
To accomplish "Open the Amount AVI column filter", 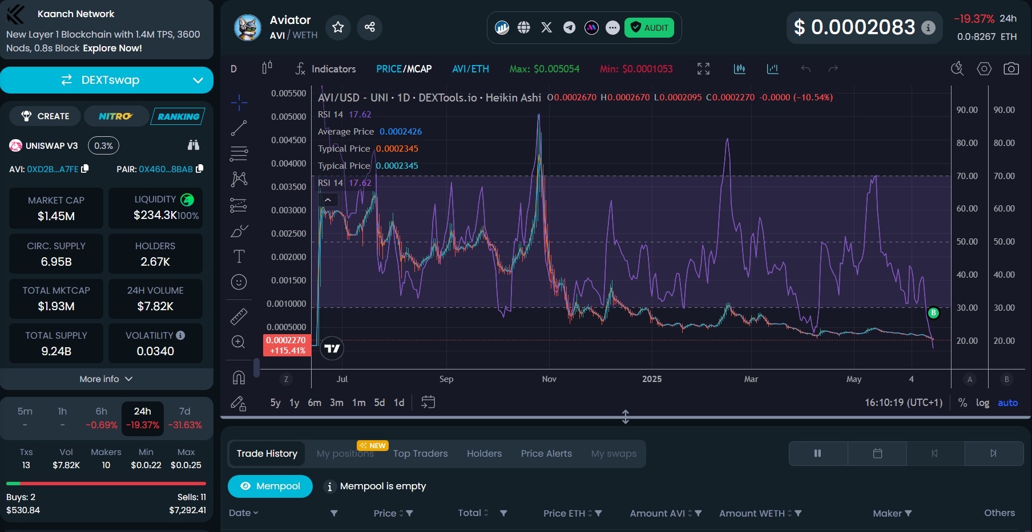I will point(698,513).
